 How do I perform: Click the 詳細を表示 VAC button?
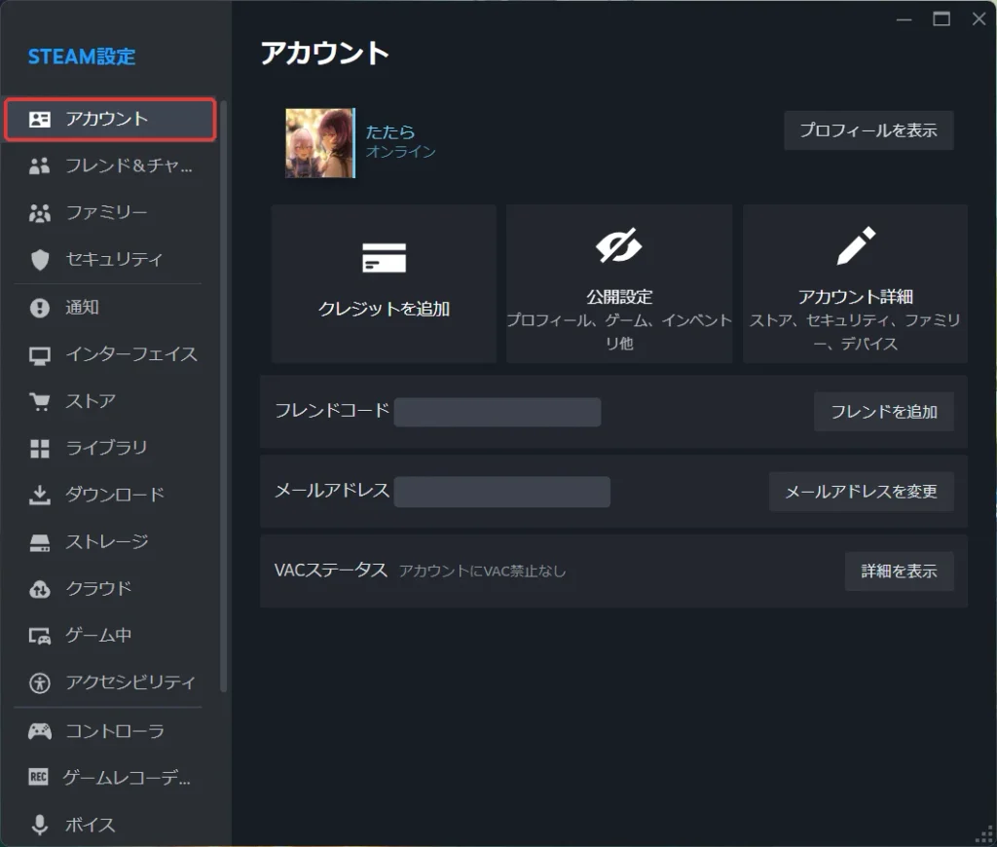(899, 571)
